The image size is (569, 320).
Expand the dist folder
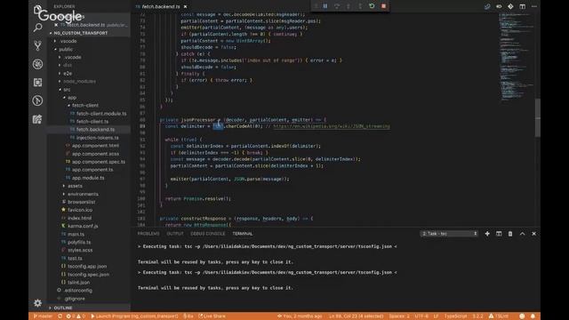(x=68, y=65)
